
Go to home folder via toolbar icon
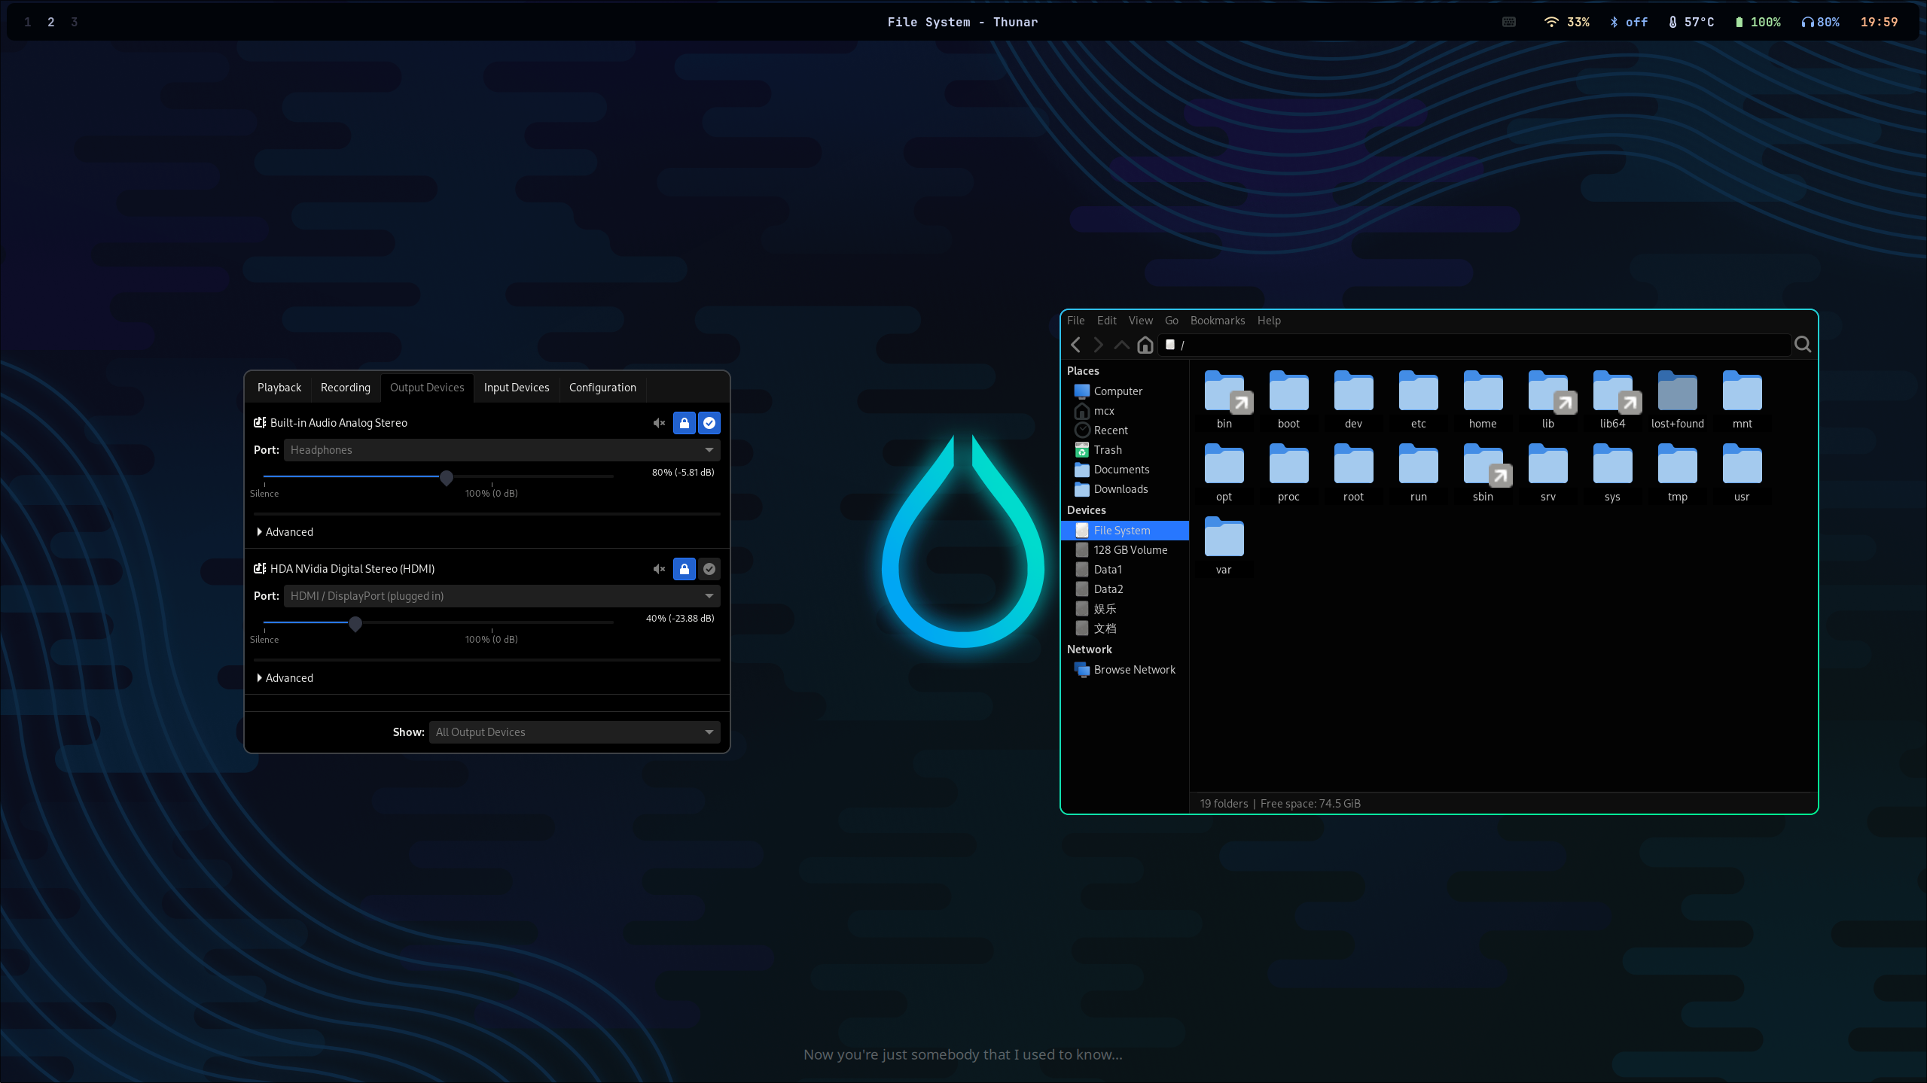(x=1145, y=345)
